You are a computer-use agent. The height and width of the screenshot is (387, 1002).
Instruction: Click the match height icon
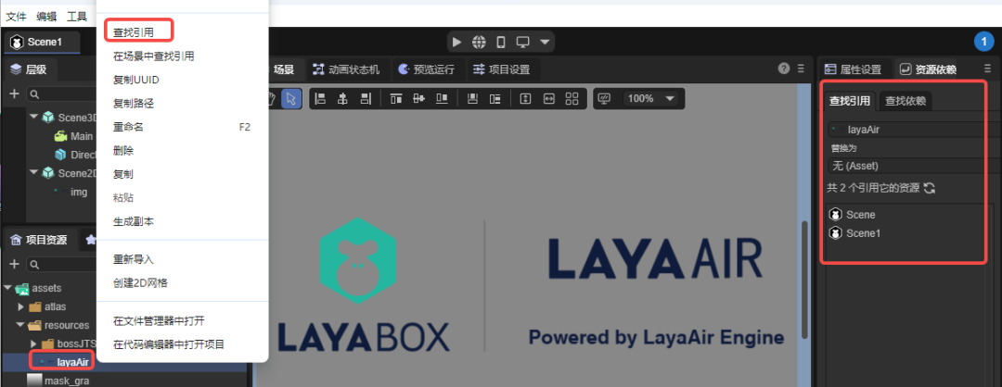[525, 99]
